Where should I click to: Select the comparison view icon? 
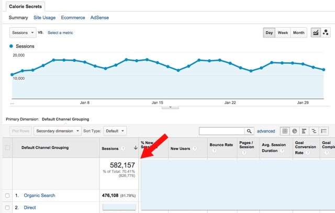(x=314, y=131)
